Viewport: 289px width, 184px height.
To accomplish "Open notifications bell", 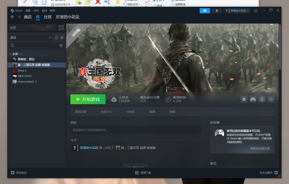I will click(x=217, y=11).
